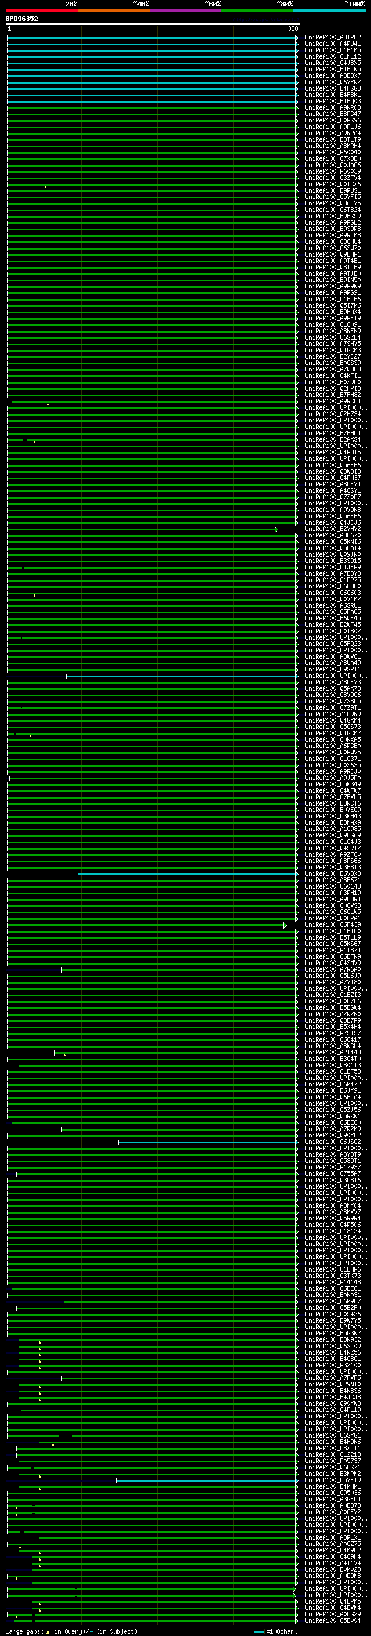This screenshot has height=1636, width=371.
Task: Select the UniRef100_Q6YYR2 label
Action: tap(332, 82)
